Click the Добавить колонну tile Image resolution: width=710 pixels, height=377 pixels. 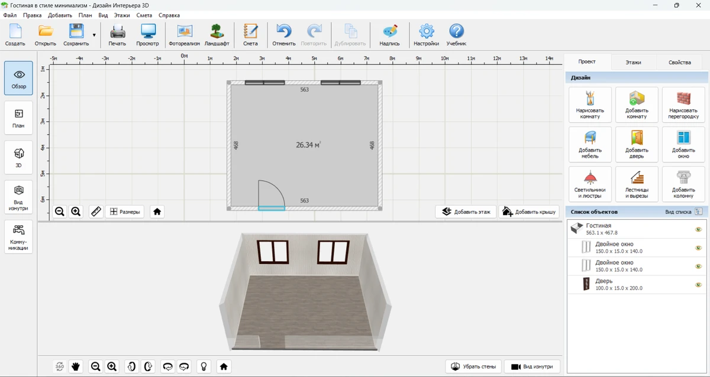pyautogui.click(x=683, y=184)
